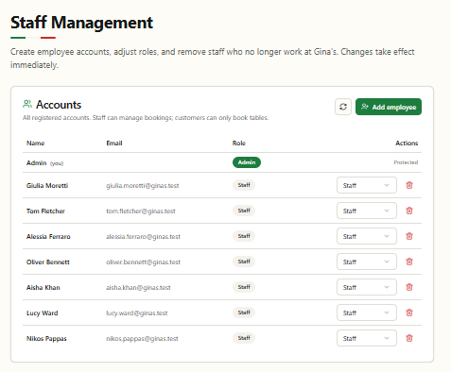
Task: Delete Alessia Ferraro's account via trash icon
Action: coord(409,236)
